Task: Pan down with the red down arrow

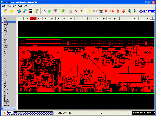Action: point(123,11)
